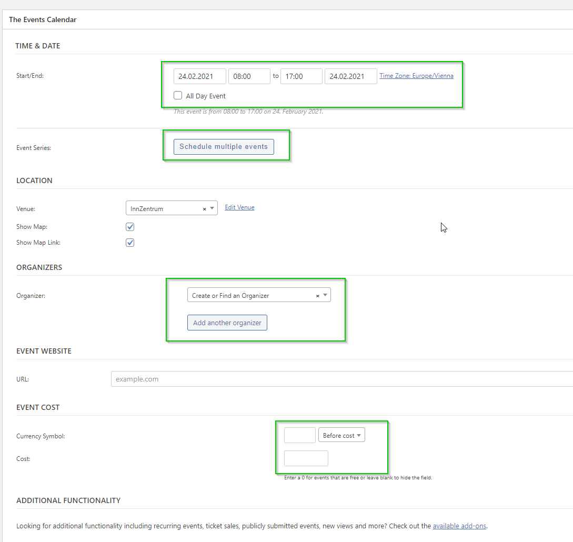This screenshot has height=542, width=573.
Task: Open the available add-ons link
Action: pos(459,526)
